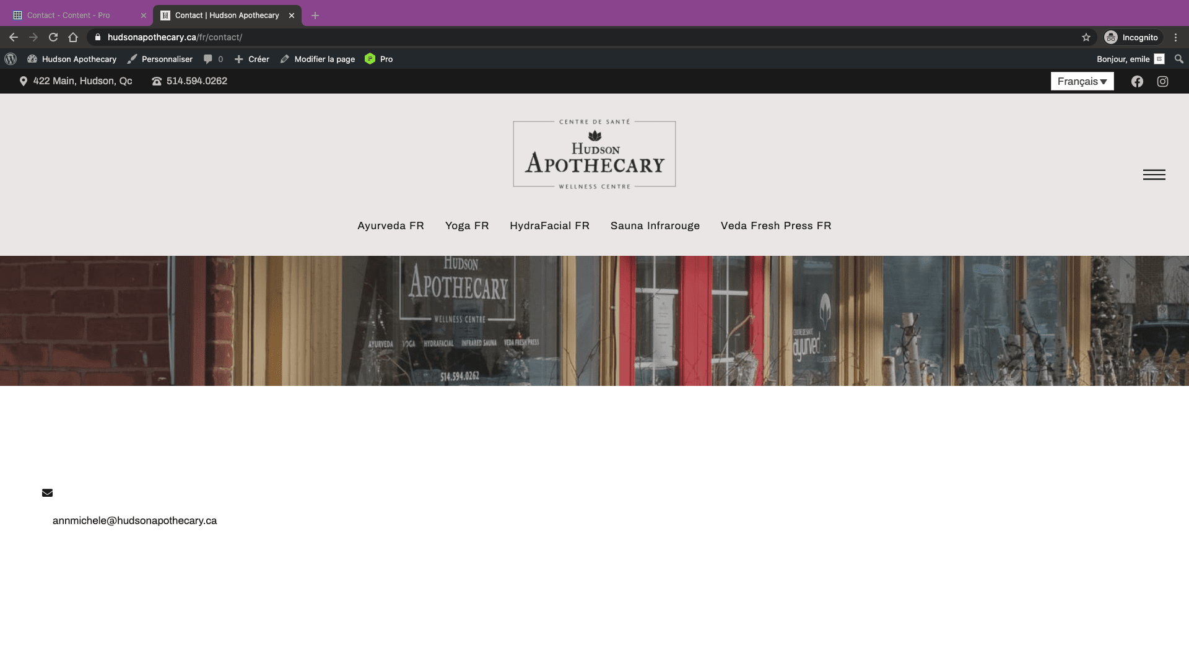Open comments bubble in admin bar

coord(213,59)
